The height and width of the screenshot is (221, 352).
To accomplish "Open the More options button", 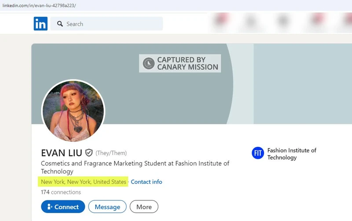I will (144, 207).
